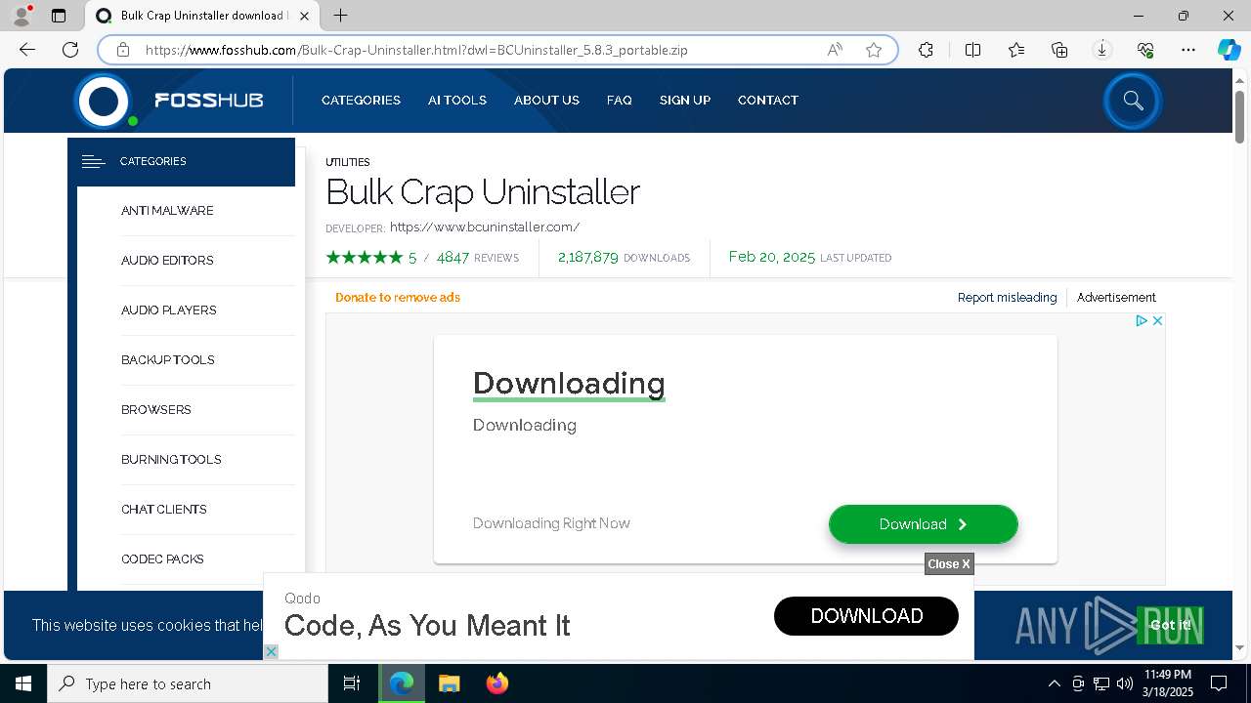Click the page vertical scrollbar thumb
1251x703 pixels.
(1239, 117)
